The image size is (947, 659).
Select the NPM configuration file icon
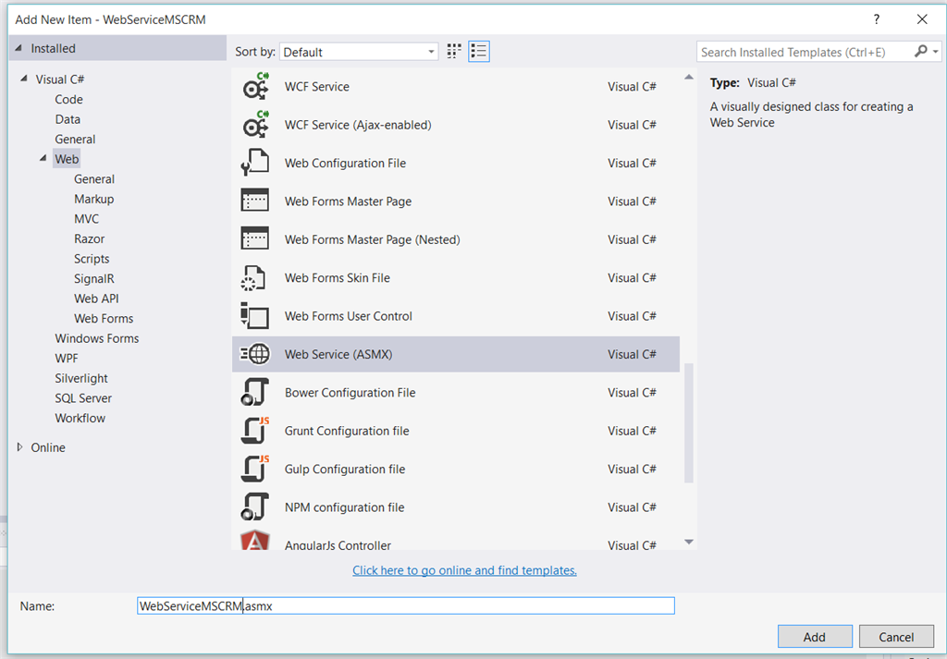254,507
